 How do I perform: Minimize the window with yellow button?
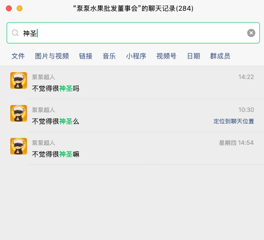[x=20, y=8]
